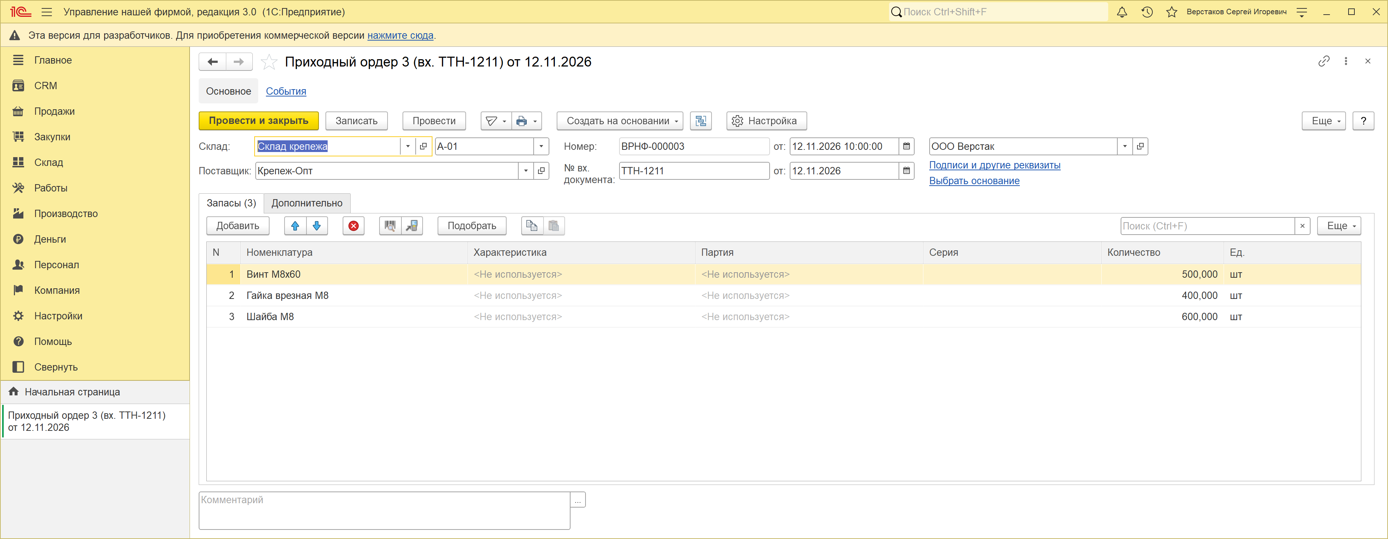Click Провести и закрыть button
The height and width of the screenshot is (539, 1388).
259,121
